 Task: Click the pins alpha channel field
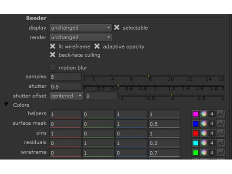pyautogui.click(x=164, y=133)
